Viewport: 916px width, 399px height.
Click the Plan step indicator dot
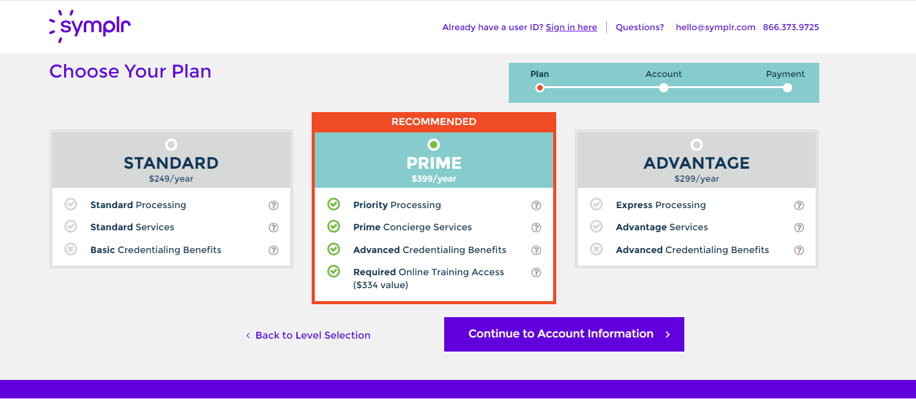point(540,87)
